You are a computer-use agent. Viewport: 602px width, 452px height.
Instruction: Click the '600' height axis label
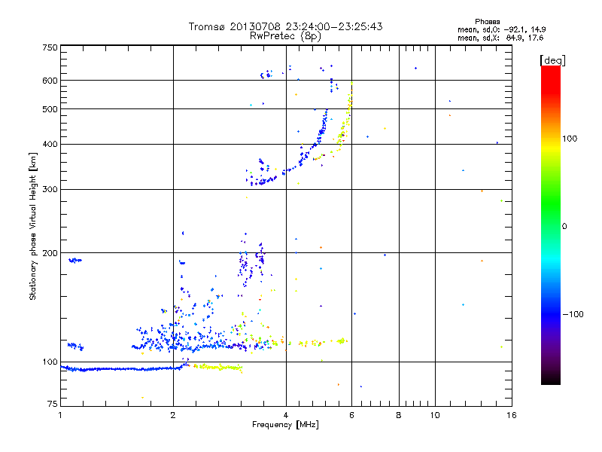click(x=50, y=81)
